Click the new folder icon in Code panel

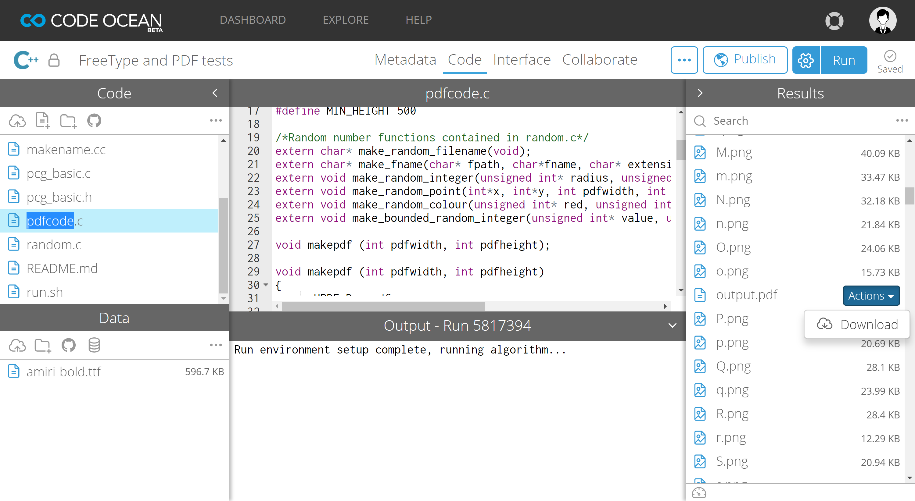click(x=68, y=121)
